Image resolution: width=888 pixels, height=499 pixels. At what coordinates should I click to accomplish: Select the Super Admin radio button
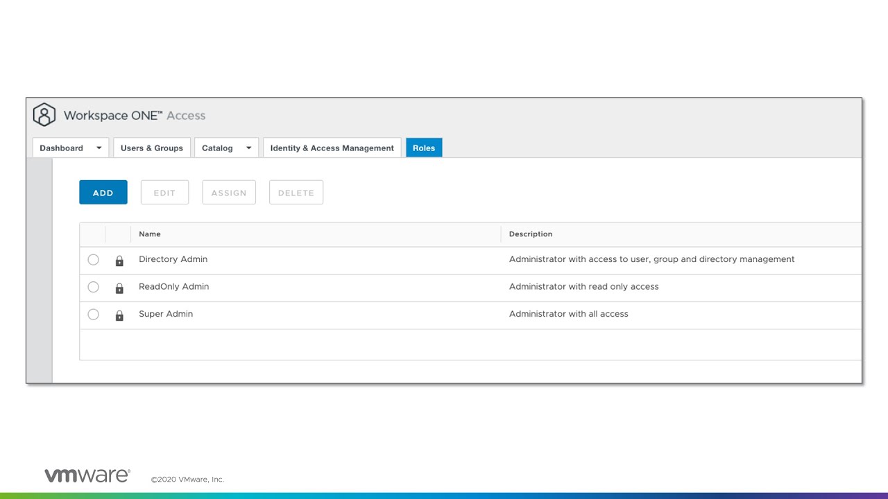click(94, 315)
